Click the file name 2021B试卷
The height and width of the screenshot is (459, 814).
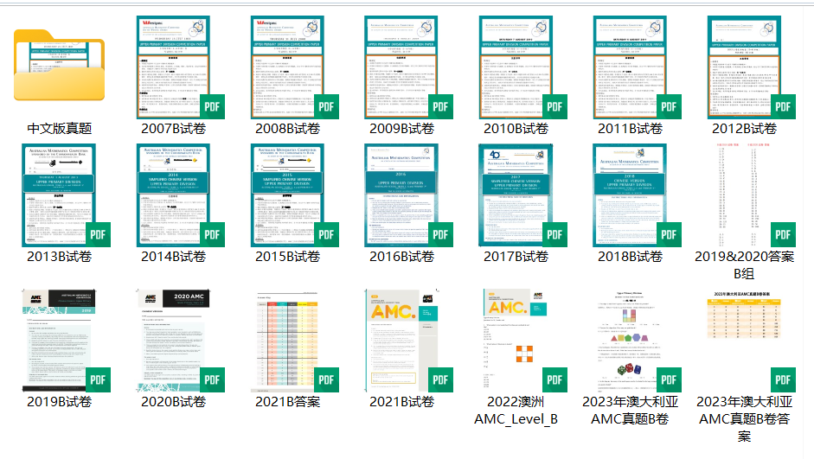coord(401,402)
